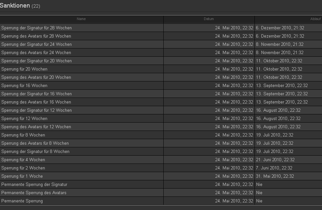Viewport: 322px width, 210px height.
Task: Click the Sperrung für 4 Wochen entry
Action: pyautogui.click(x=23, y=160)
